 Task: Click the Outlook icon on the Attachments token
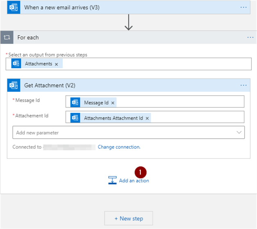coord(16,64)
